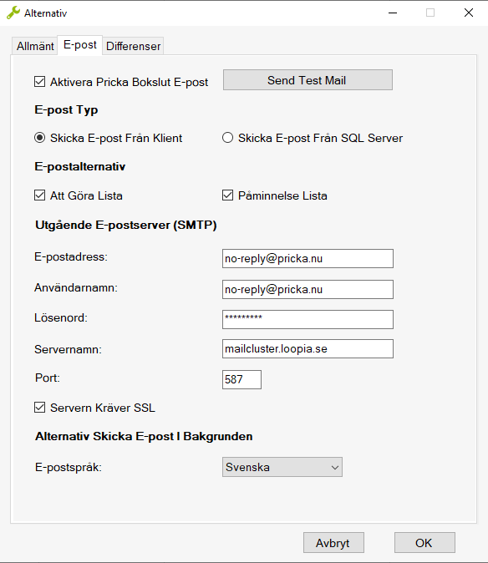488x563 pixels.
Task: Minimize the Alternativ window
Action: coord(393,13)
